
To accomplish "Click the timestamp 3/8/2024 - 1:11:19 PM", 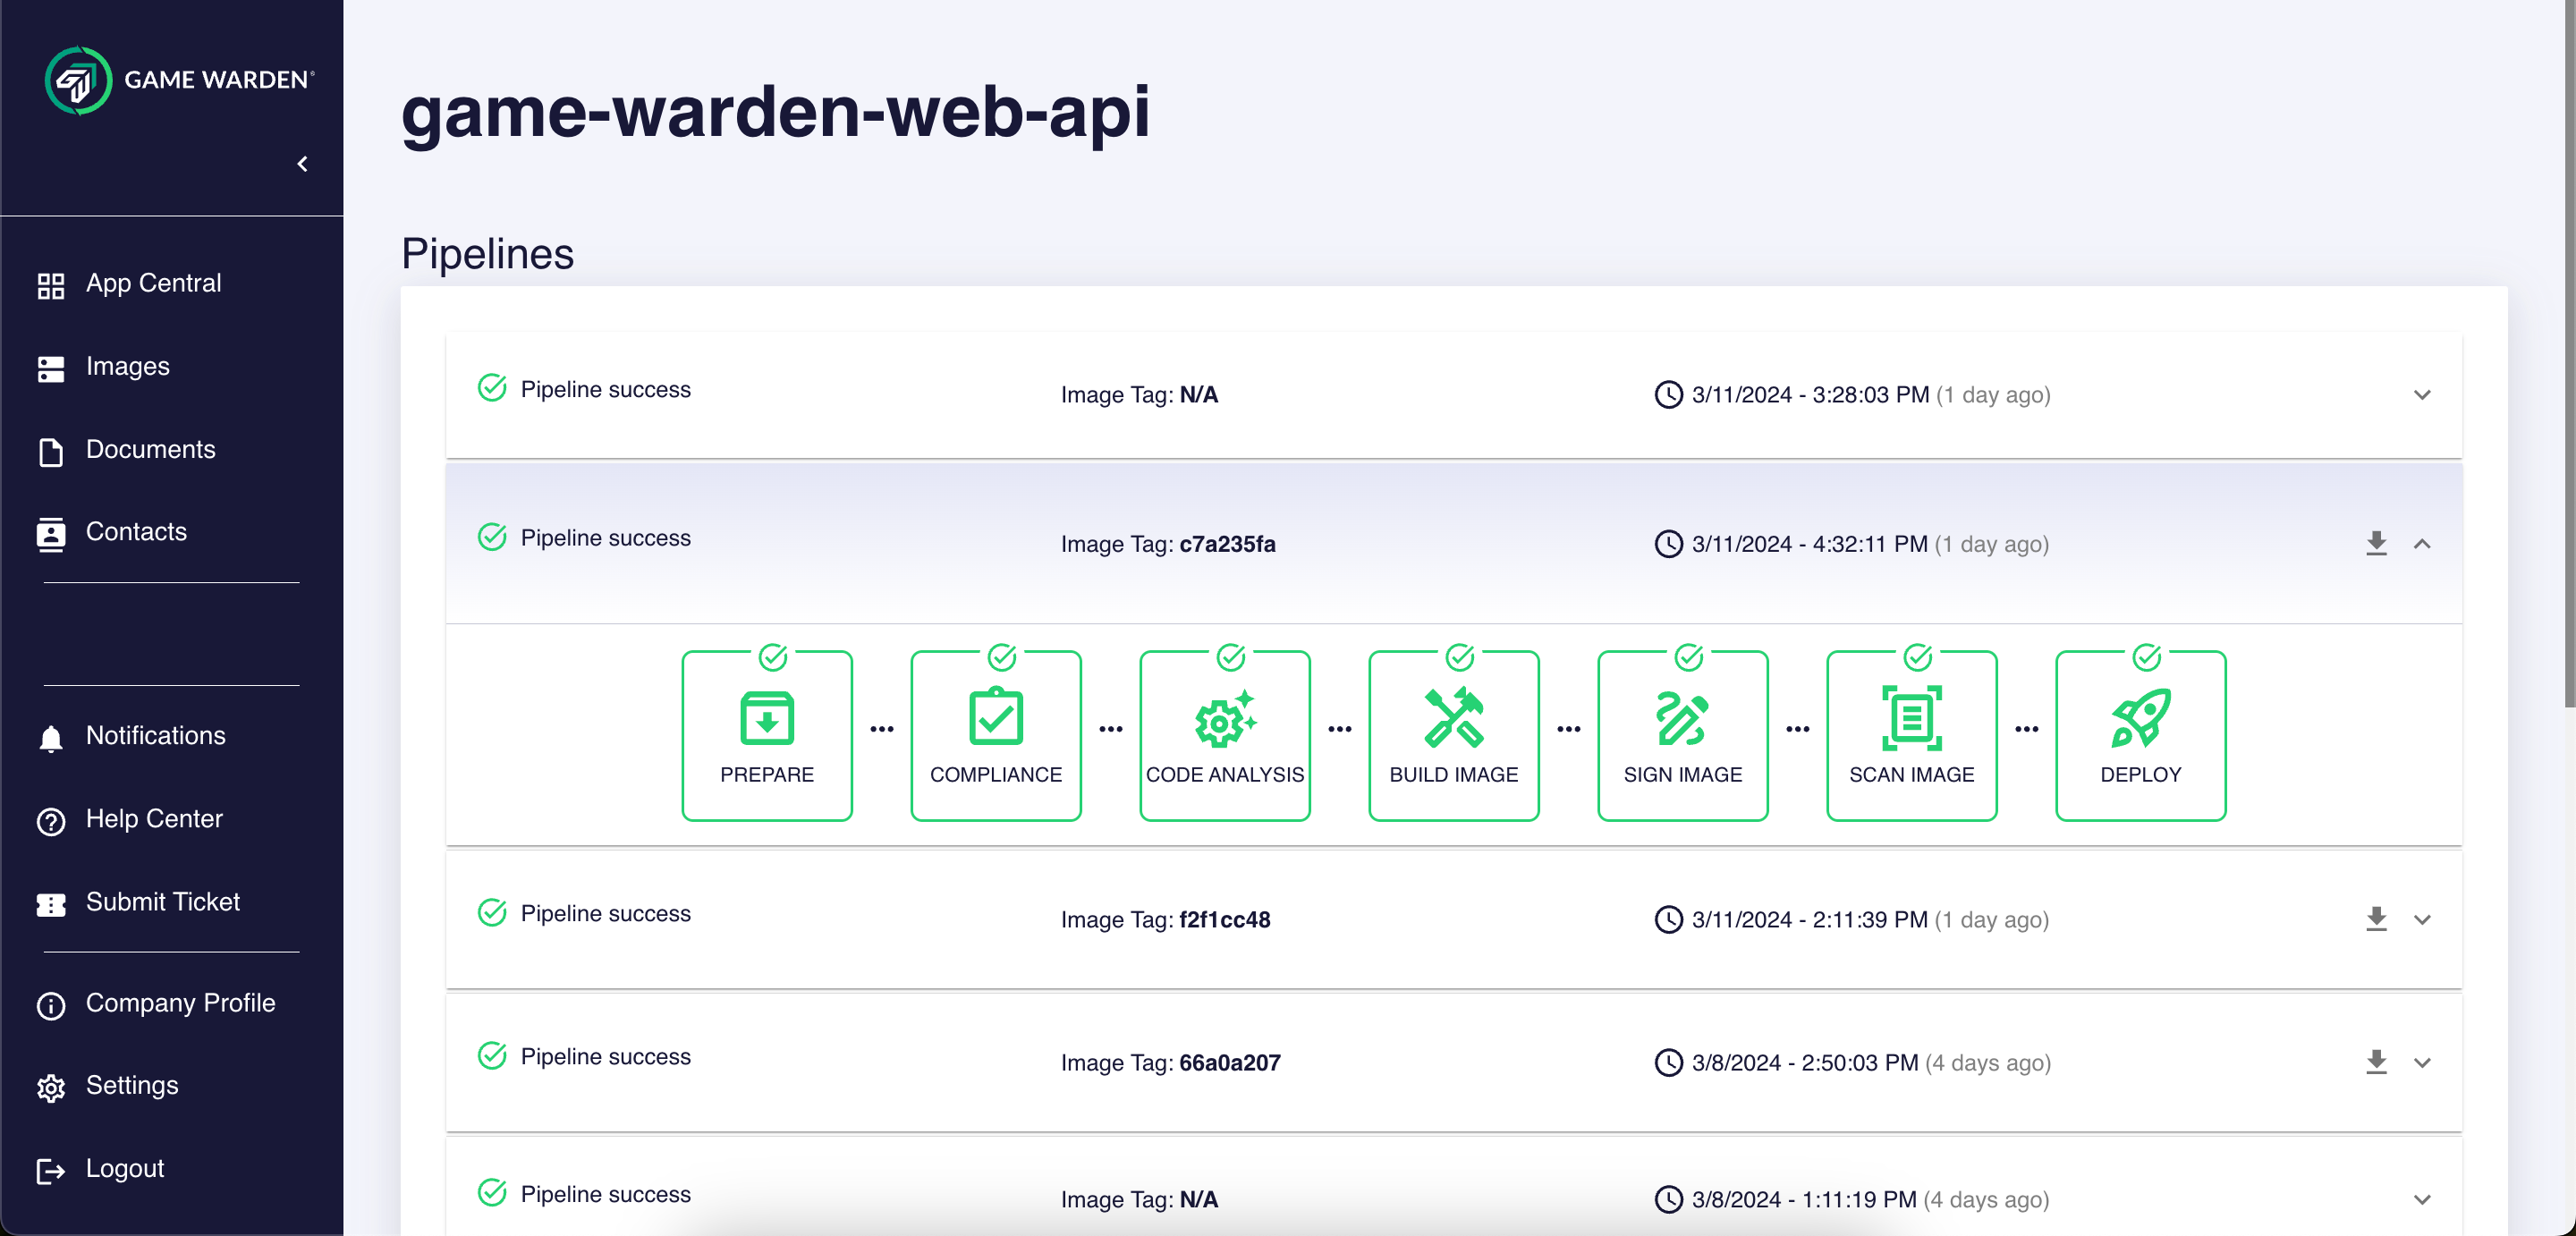I will coord(1803,1199).
